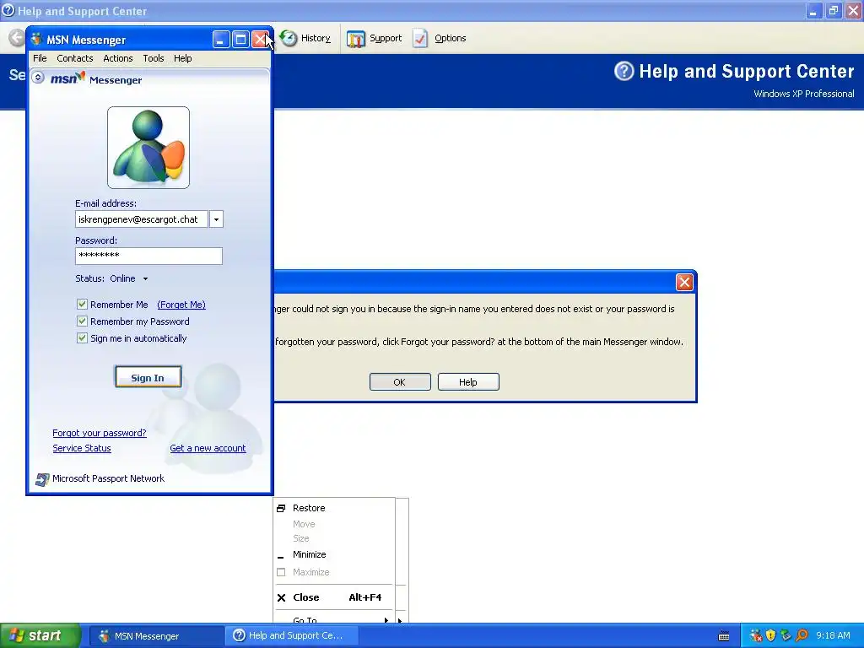Screen dimensions: 864x648
Task: Click the Support toolbar icon
Action: click(356, 39)
